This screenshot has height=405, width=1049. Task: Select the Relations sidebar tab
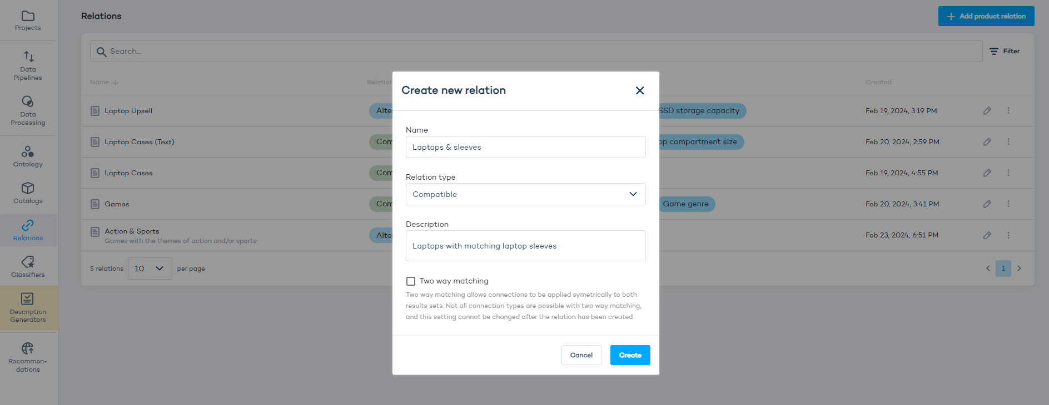pos(28,230)
